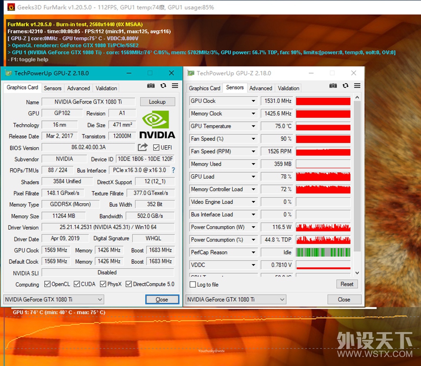Open the VDDC sensor dropdown
The width and height of the screenshot is (421, 366).
tap(253, 265)
